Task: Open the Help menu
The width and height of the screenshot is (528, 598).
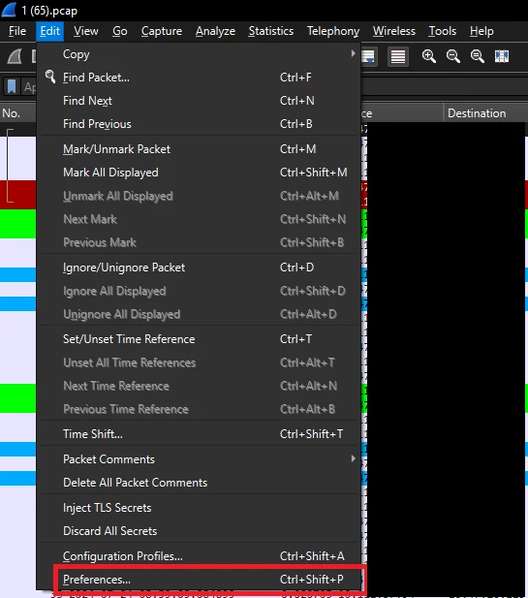Action: tap(481, 31)
